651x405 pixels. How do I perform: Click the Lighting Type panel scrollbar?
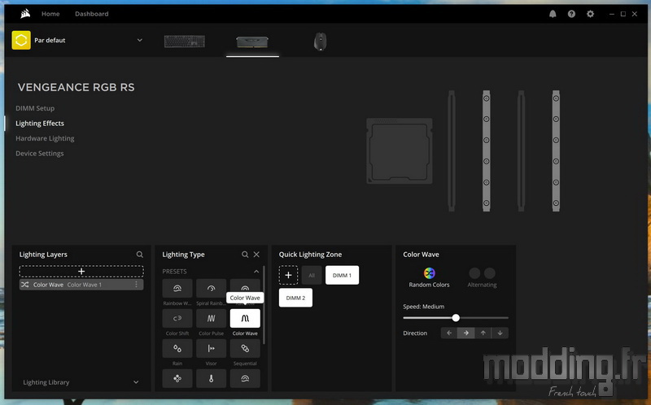click(x=264, y=305)
